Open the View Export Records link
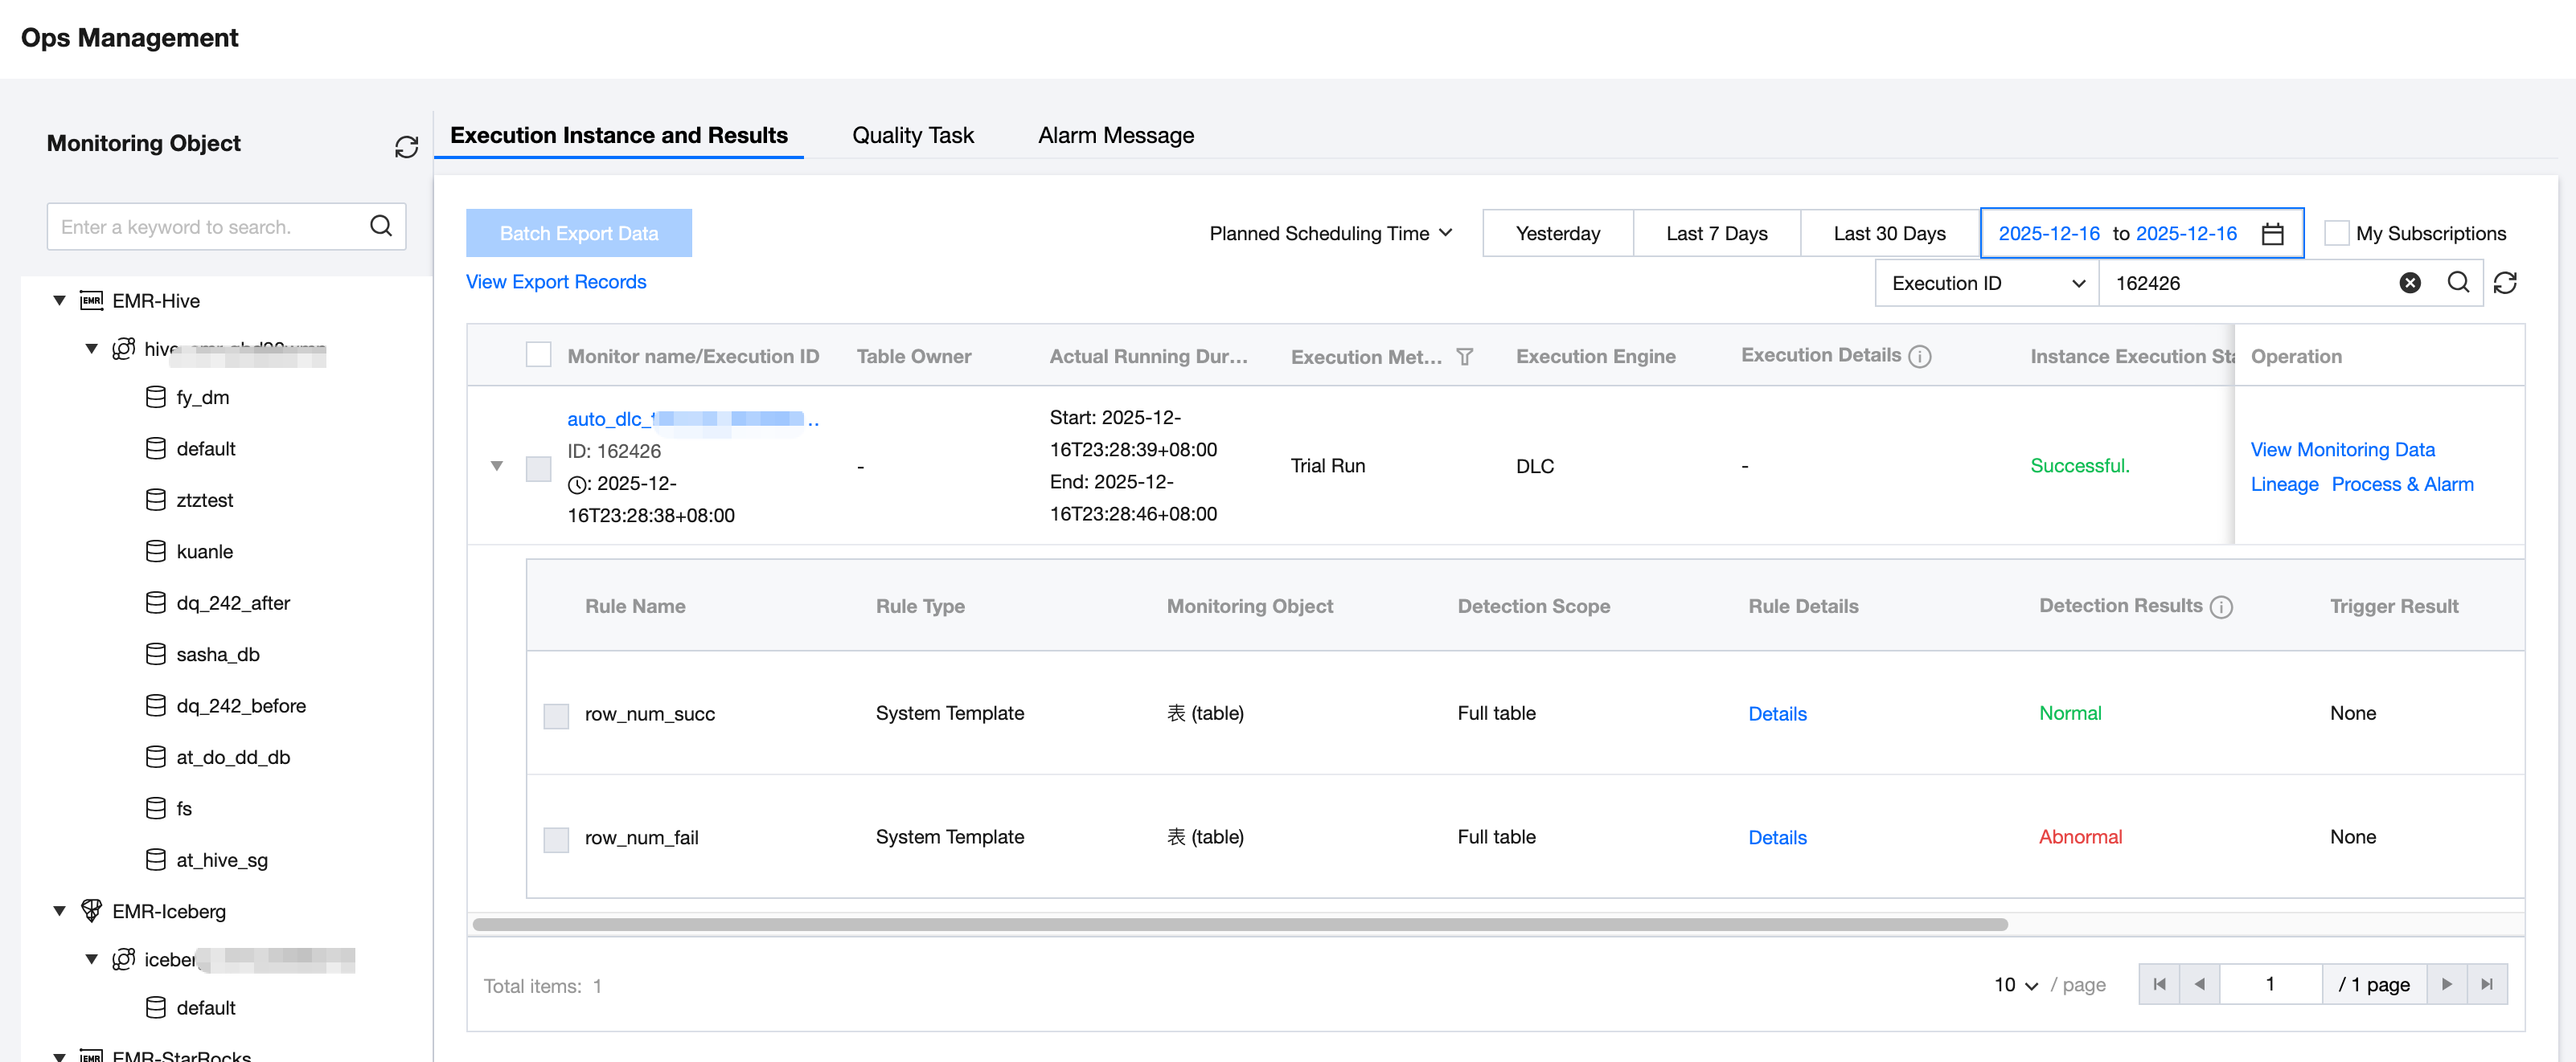 (556, 282)
